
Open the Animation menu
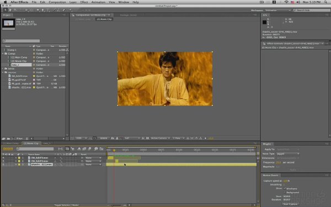coord(98,2)
